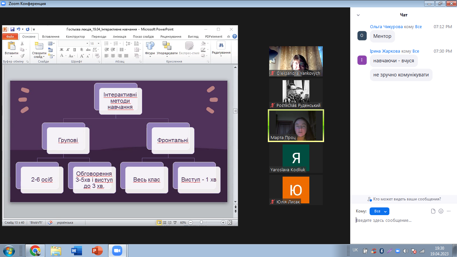Click the Файл button
457x257 pixels.
click(10, 37)
